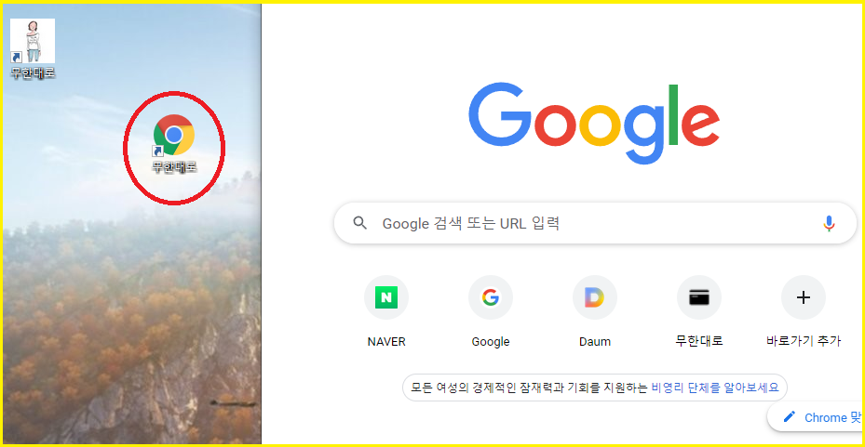Click the plus icon to add a shortcut

[804, 297]
